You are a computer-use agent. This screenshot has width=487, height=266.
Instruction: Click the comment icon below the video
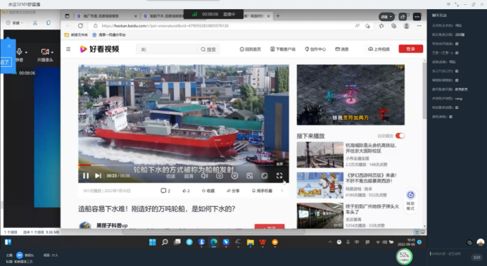(x=163, y=191)
